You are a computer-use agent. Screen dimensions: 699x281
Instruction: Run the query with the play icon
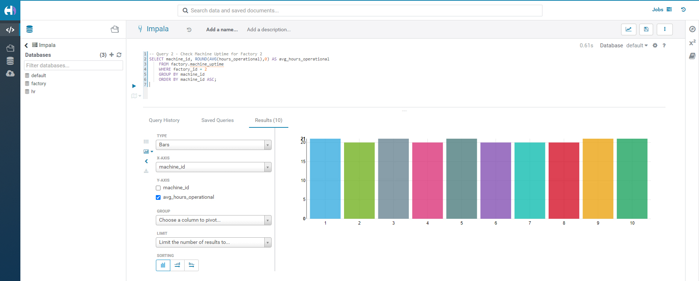[x=134, y=86]
